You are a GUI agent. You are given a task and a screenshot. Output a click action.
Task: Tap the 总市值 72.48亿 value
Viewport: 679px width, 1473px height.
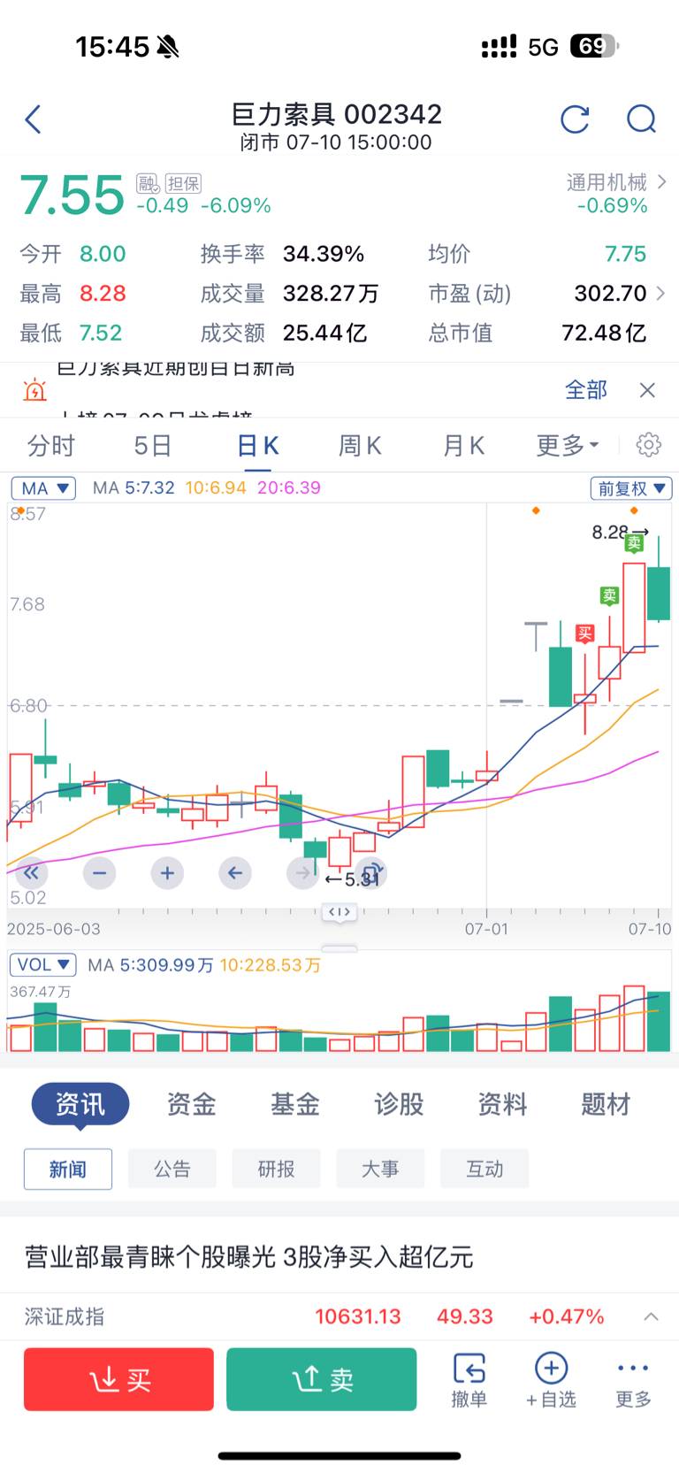[x=604, y=333]
